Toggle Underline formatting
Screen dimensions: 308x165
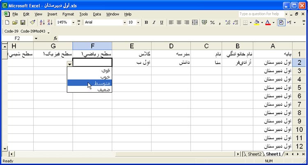click(161, 23)
